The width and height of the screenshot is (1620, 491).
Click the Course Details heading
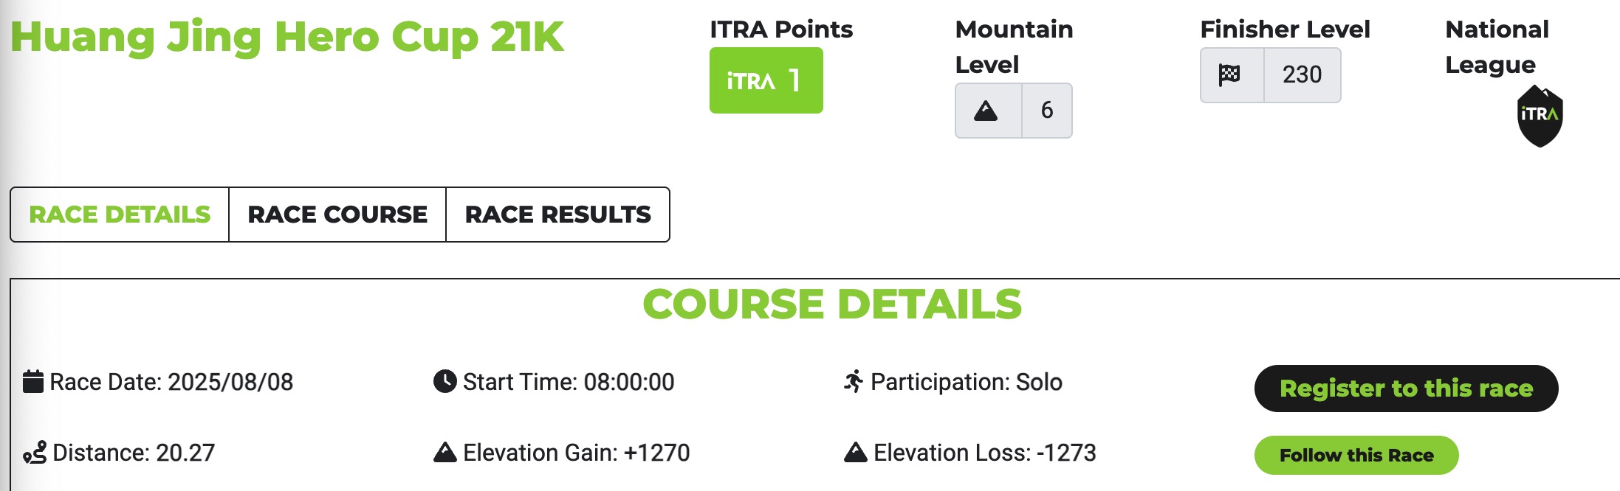[x=832, y=304]
